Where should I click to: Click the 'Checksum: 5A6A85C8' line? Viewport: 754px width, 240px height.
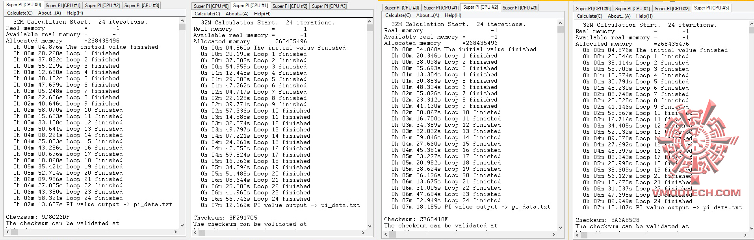coord(607,220)
